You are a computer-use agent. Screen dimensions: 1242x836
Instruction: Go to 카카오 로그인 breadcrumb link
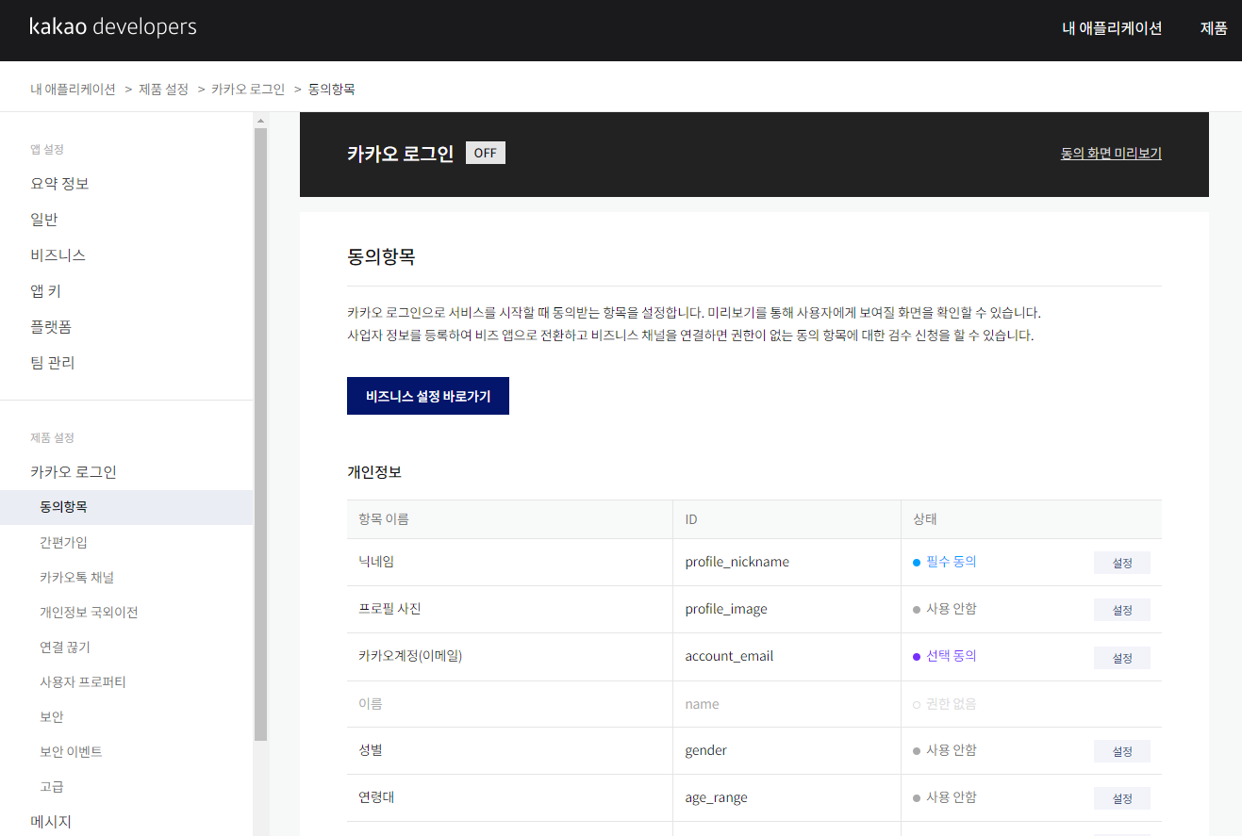tap(248, 89)
